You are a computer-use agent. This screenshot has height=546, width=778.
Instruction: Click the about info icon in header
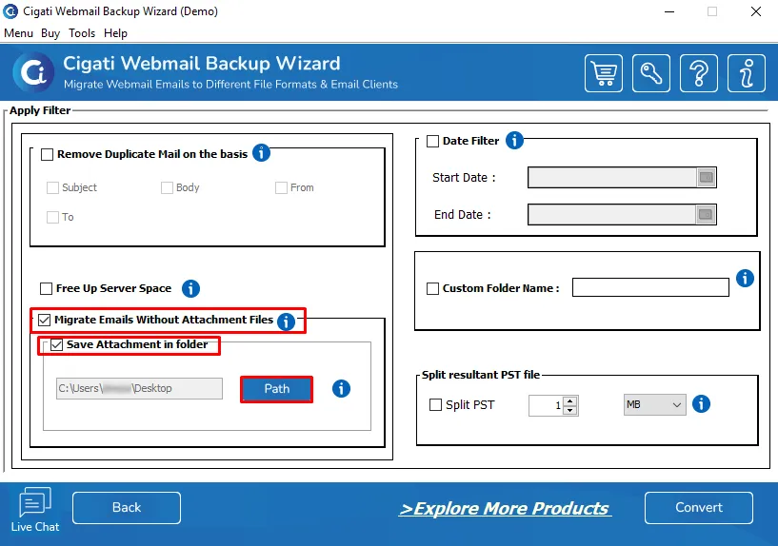pos(747,73)
